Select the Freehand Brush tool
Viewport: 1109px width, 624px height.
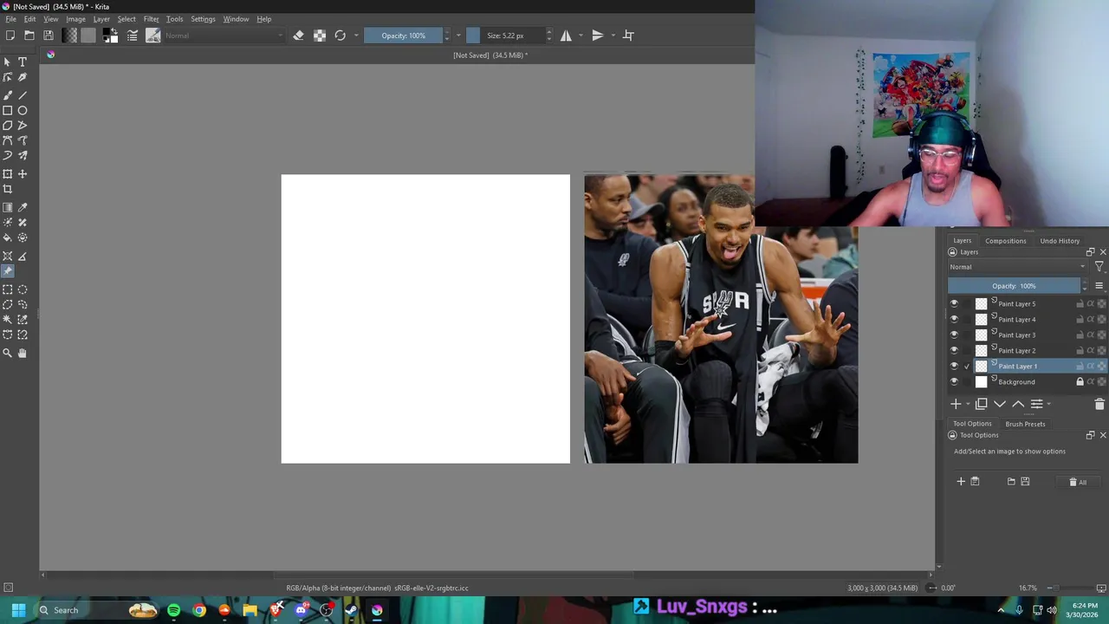point(8,94)
